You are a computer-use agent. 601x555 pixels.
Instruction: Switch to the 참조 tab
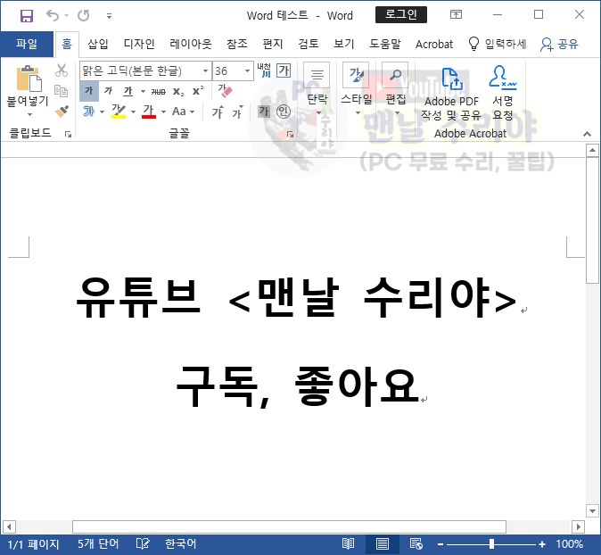[x=237, y=44]
